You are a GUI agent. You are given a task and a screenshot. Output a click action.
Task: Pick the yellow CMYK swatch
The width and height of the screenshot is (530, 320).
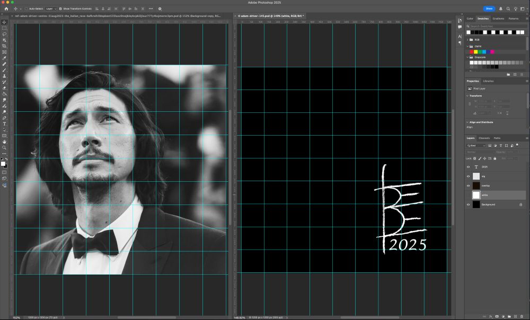tap(475, 52)
